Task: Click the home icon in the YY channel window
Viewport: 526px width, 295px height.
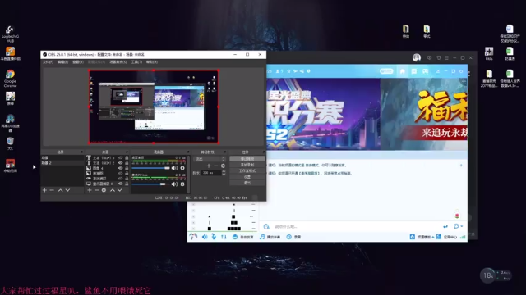Action: click(x=402, y=71)
